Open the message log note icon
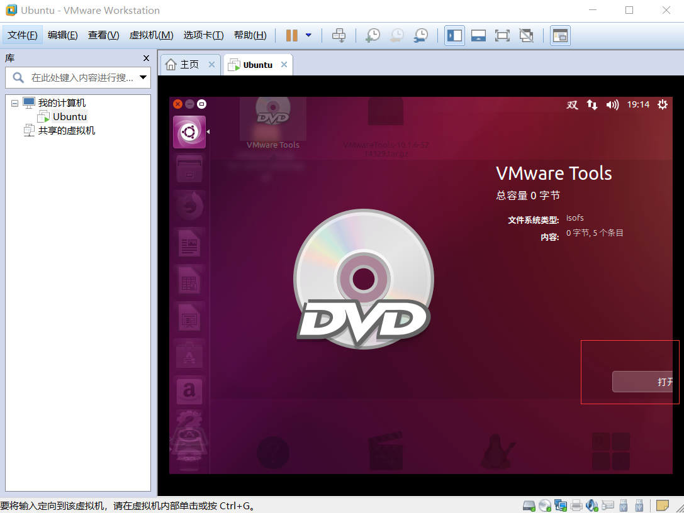Screen dimensions: 684x513 [662, 505]
